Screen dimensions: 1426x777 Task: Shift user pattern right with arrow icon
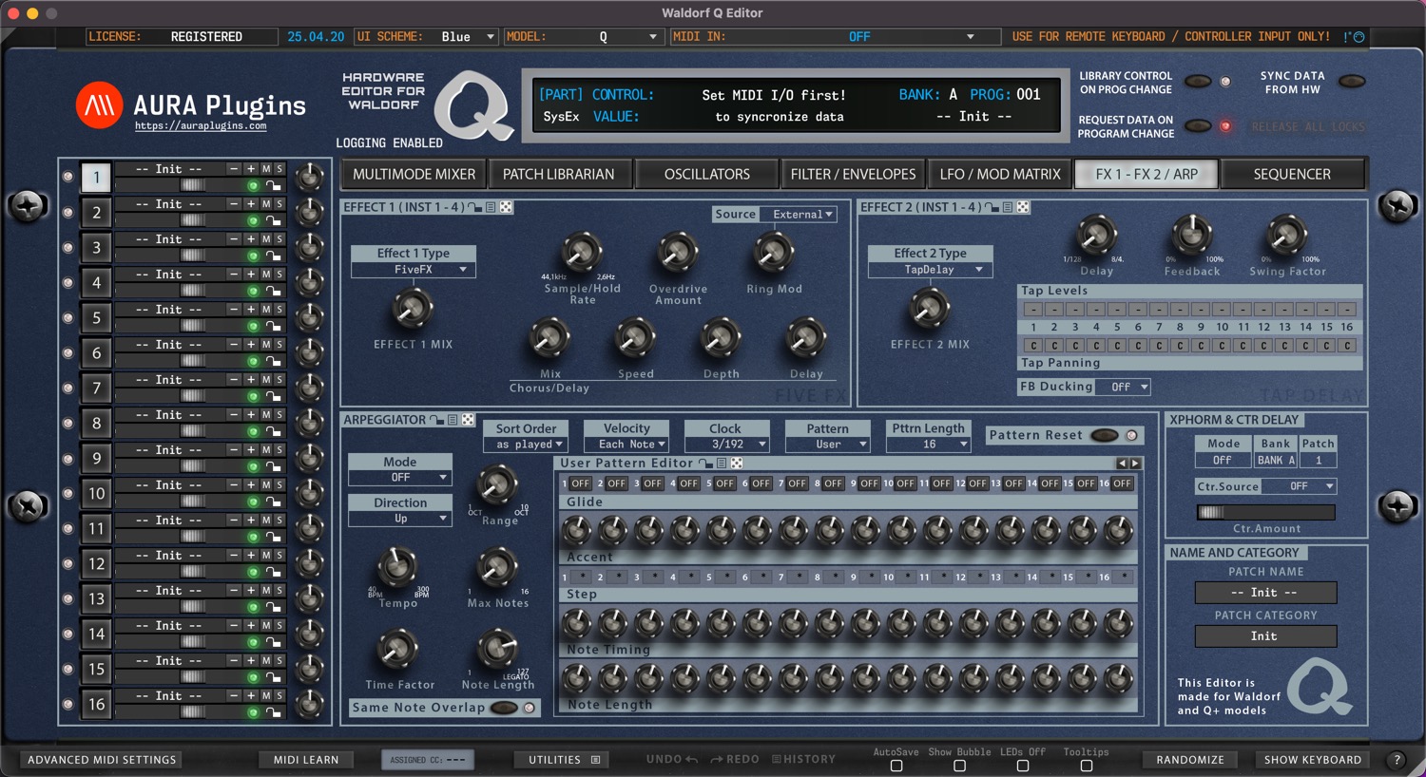pos(1135,464)
